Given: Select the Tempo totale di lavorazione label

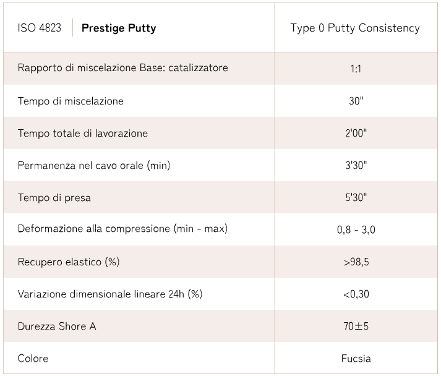Looking at the screenshot, I should click(x=83, y=133).
